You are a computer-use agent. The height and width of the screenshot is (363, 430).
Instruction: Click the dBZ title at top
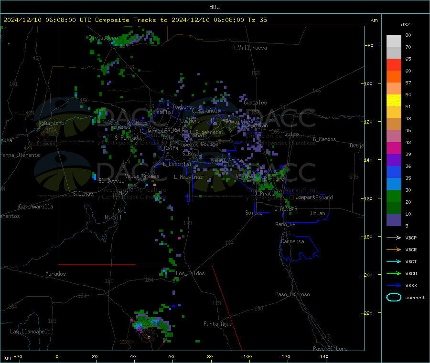point(215,7)
